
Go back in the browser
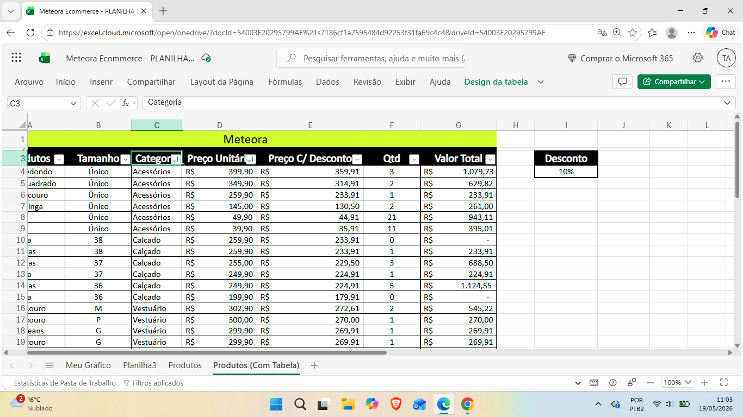pyautogui.click(x=11, y=33)
